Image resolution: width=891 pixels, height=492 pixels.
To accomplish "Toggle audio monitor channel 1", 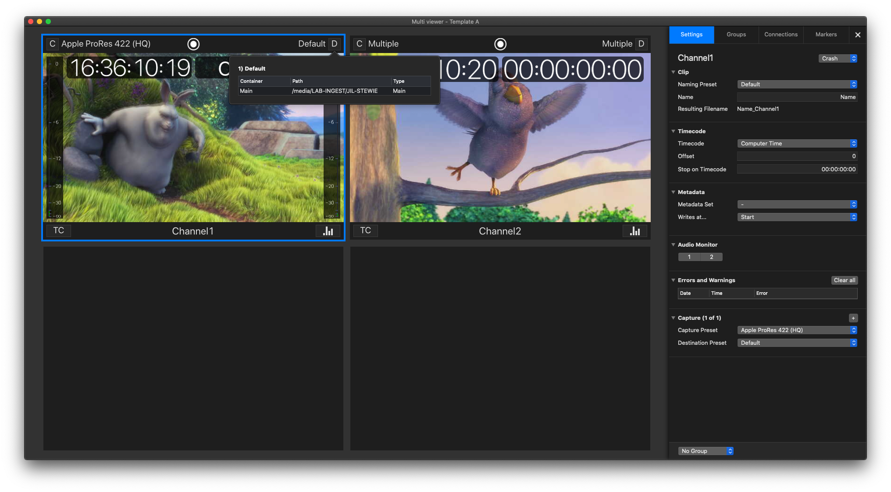I will [689, 257].
